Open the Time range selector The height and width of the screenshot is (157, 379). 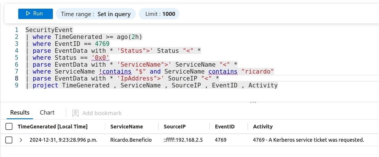(96, 14)
